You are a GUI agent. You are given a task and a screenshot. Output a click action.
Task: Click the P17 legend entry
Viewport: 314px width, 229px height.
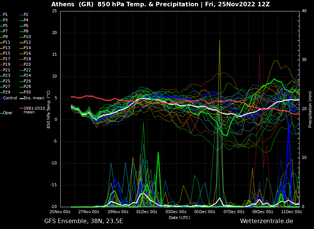tap(5, 59)
